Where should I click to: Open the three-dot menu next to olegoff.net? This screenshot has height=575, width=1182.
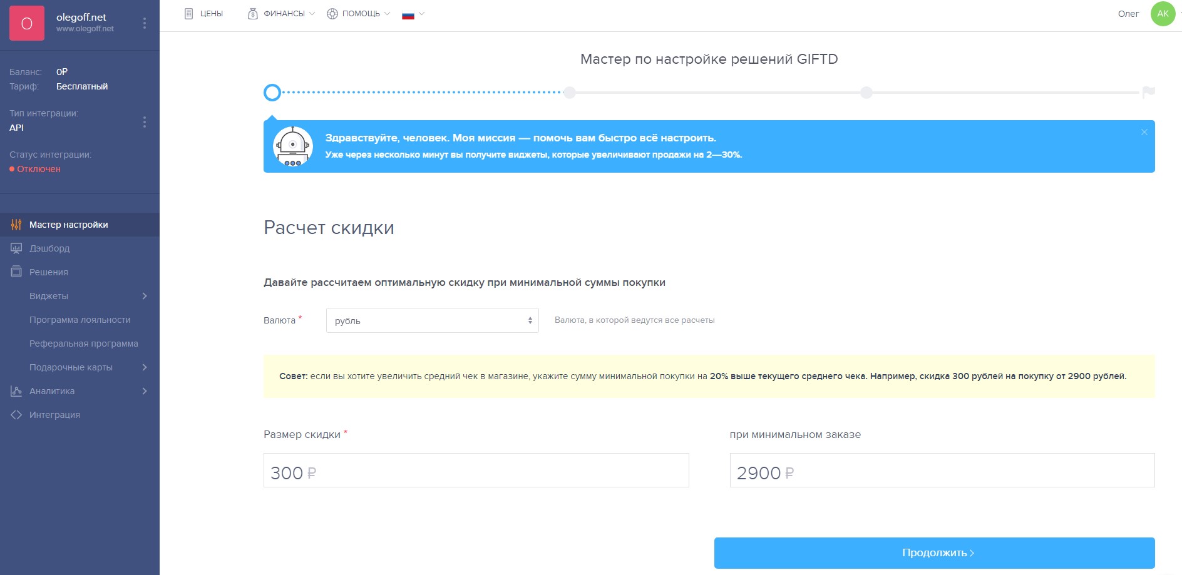[145, 23]
